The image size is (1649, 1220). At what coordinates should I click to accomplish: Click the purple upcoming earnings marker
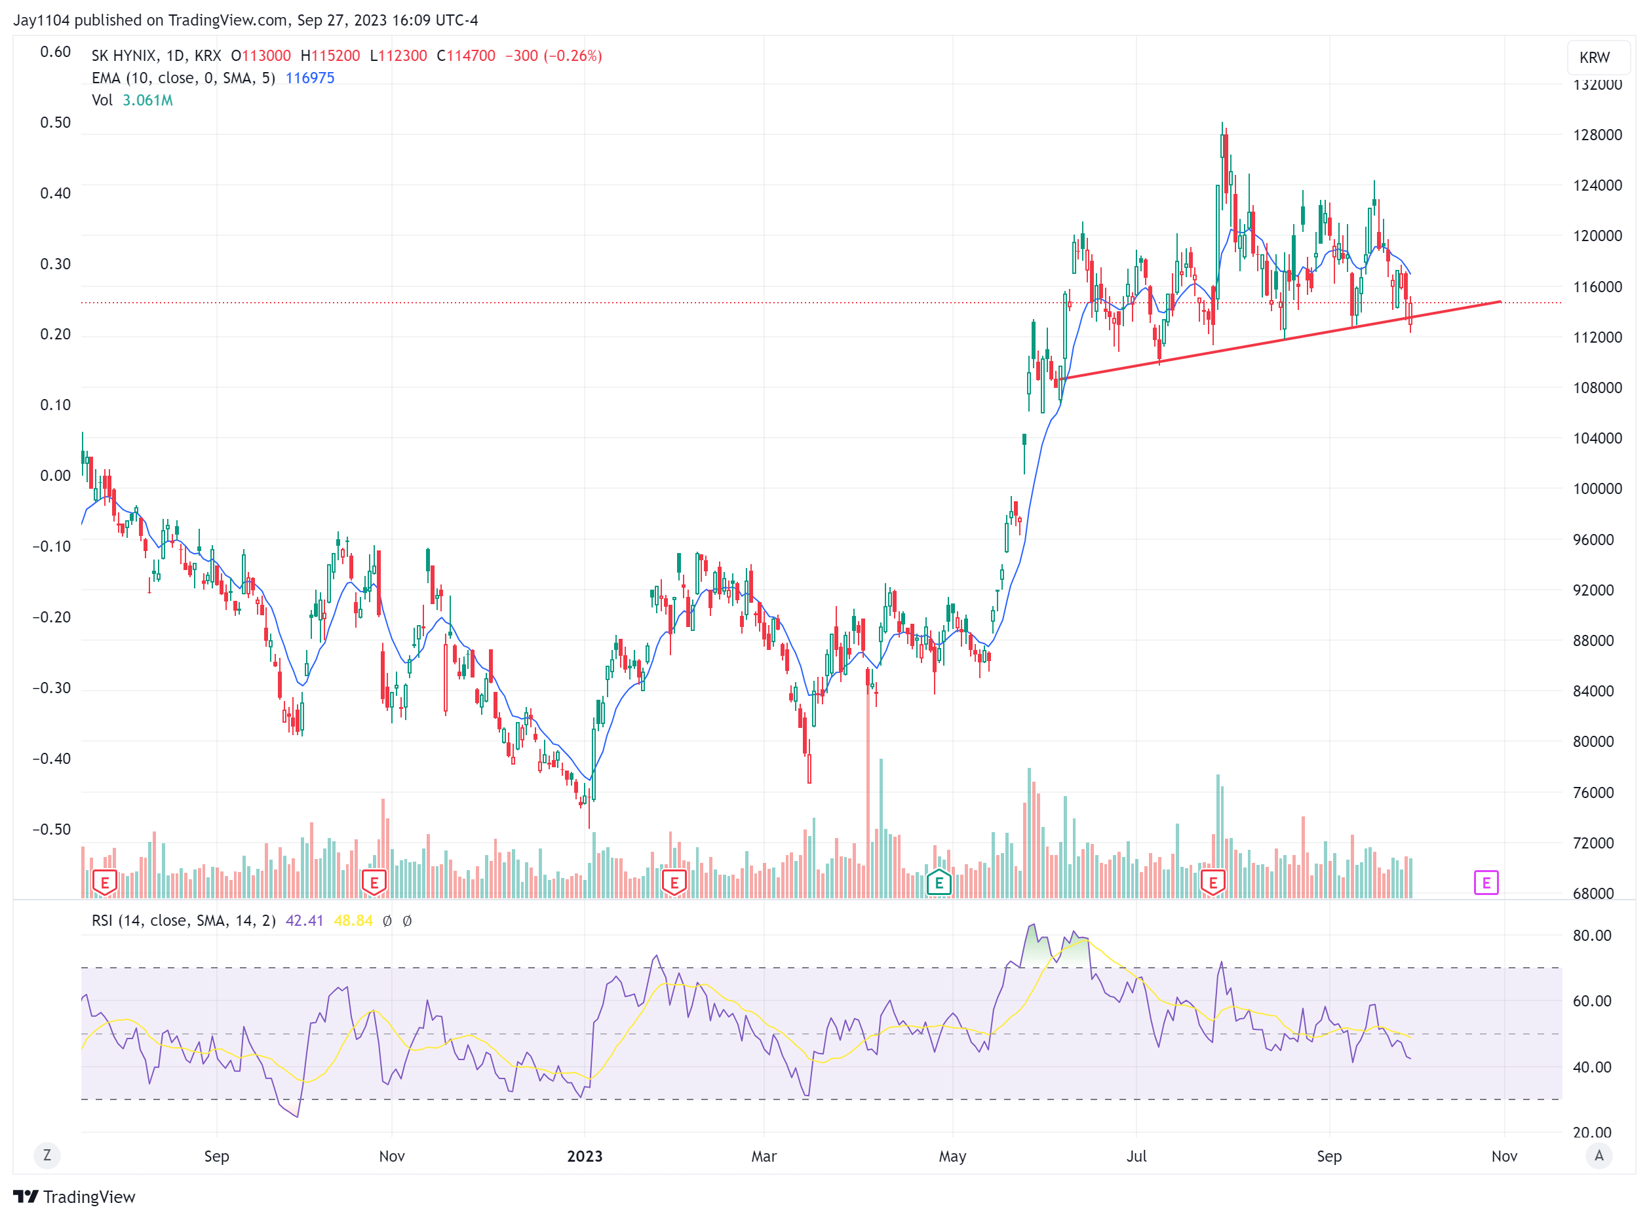click(x=1486, y=883)
